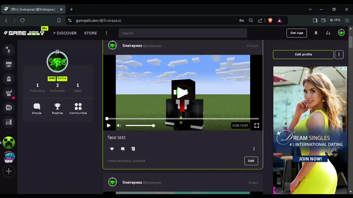This screenshot has height=198, width=353.
Task: Like the 'face test' post with heart icon
Action: click(x=112, y=149)
